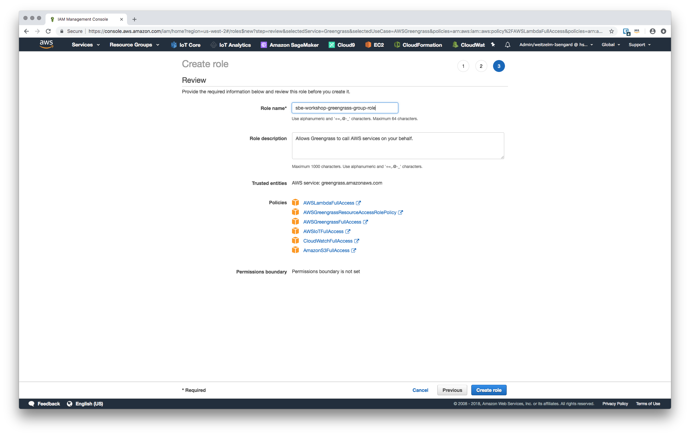Open the Services dropdown menu
Viewport: 690px width, 436px height.
(86, 45)
